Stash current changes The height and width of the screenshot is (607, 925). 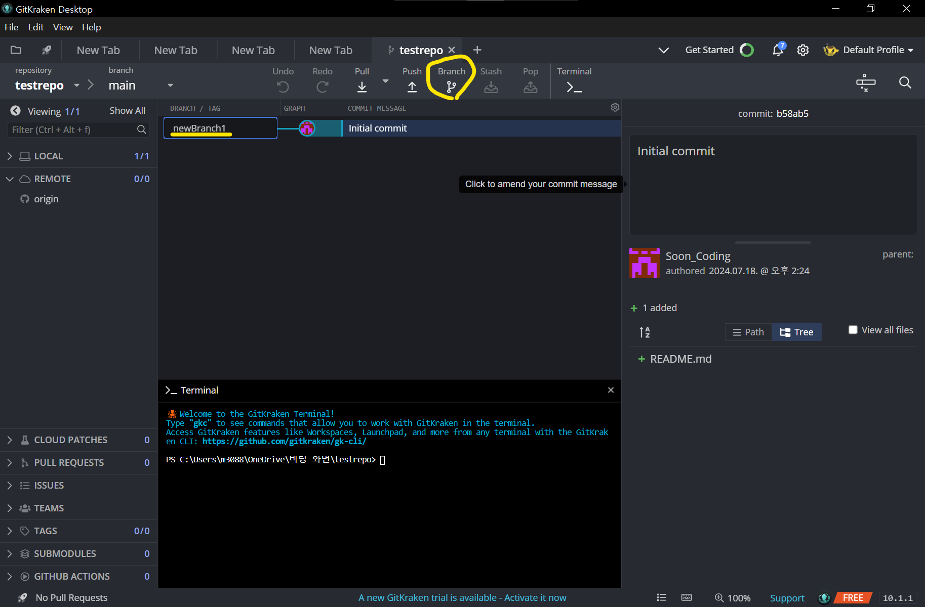click(491, 80)
